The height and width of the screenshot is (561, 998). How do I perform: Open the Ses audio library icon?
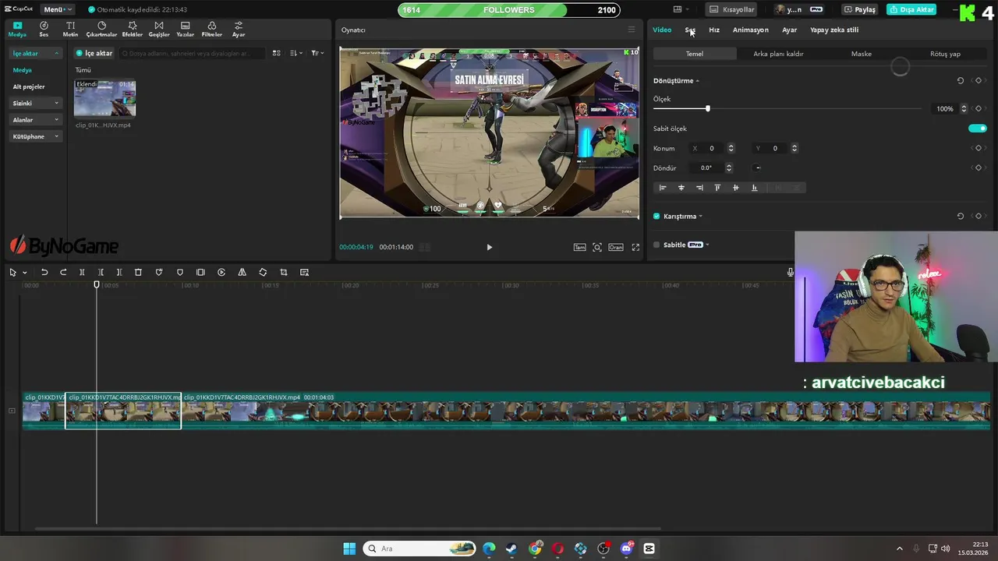coord(44,30)
